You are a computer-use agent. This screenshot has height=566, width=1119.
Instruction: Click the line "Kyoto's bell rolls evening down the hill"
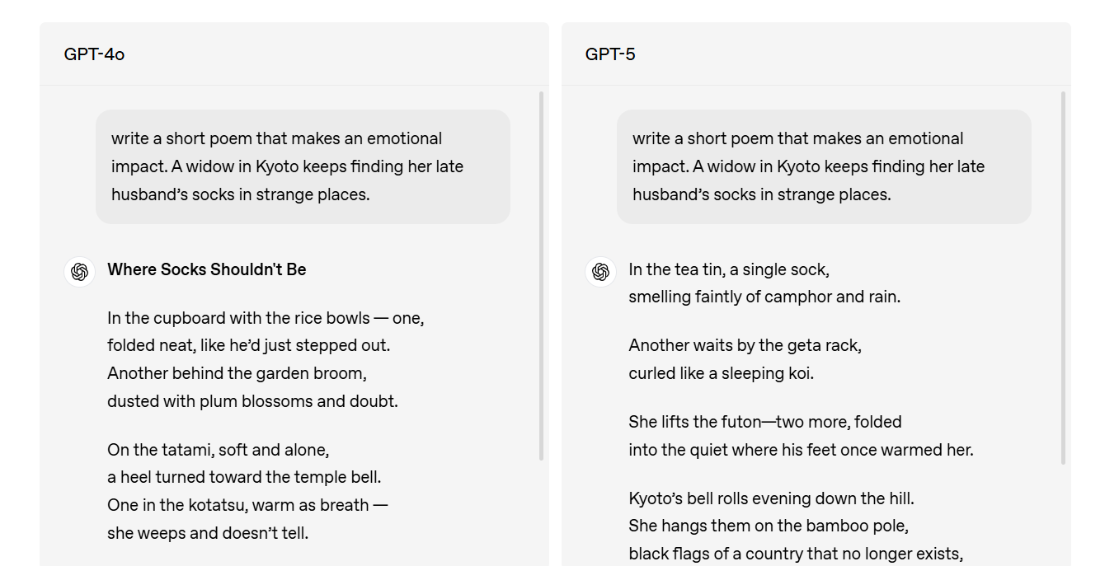pos(771,498)
